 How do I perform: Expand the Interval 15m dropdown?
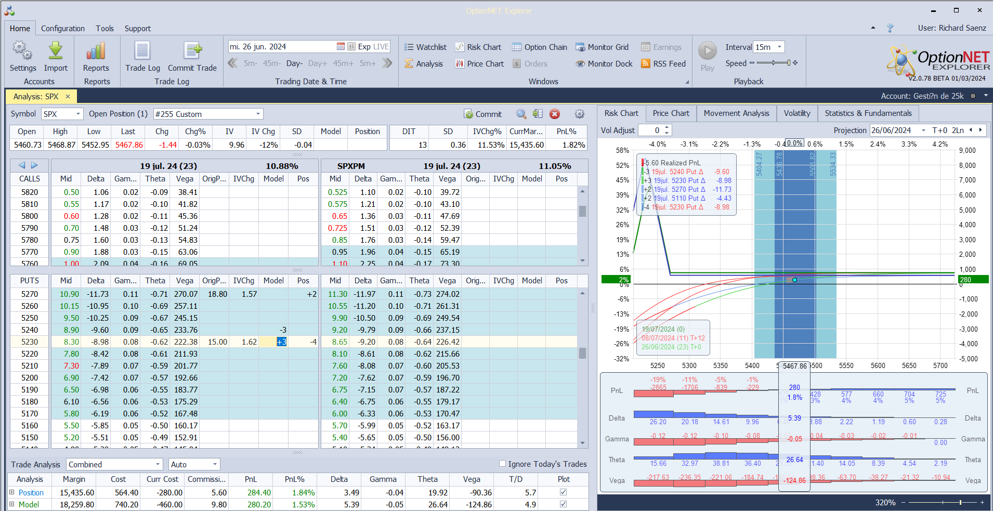(x=779, y=47)
